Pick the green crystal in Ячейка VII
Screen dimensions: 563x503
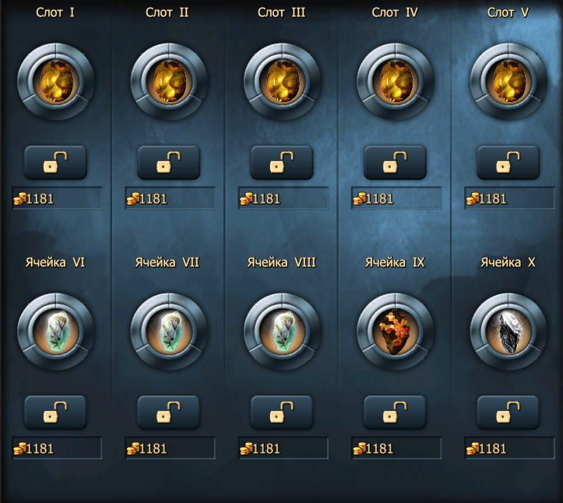[x=169, y=332]
